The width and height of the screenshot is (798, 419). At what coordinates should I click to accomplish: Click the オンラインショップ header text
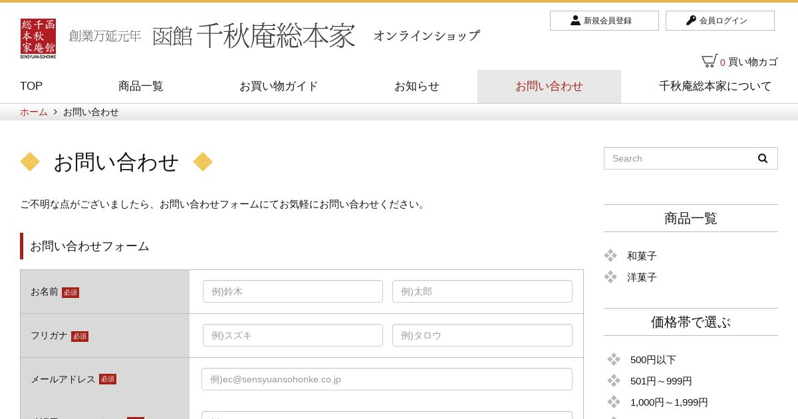426,36
